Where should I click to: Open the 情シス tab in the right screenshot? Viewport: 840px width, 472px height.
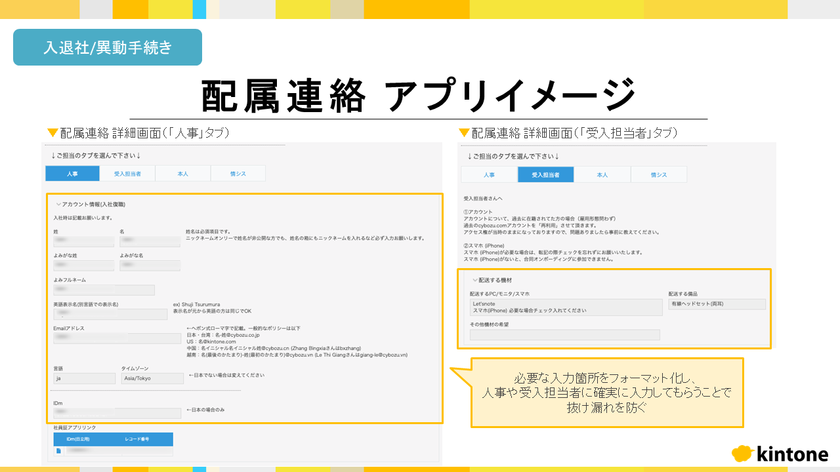tap(658, 175)
